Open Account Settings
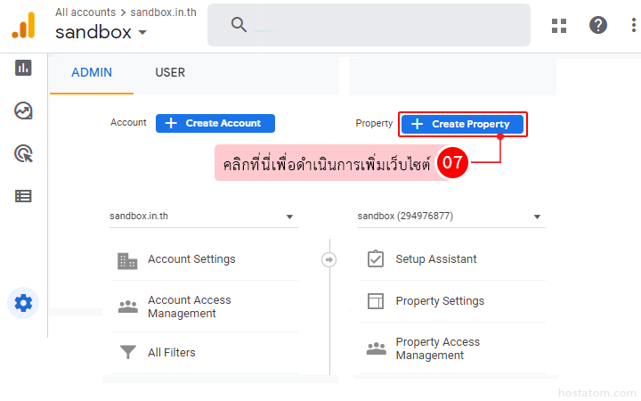Image resolution: width=641 pixels, height=401 pixels. 191,259
